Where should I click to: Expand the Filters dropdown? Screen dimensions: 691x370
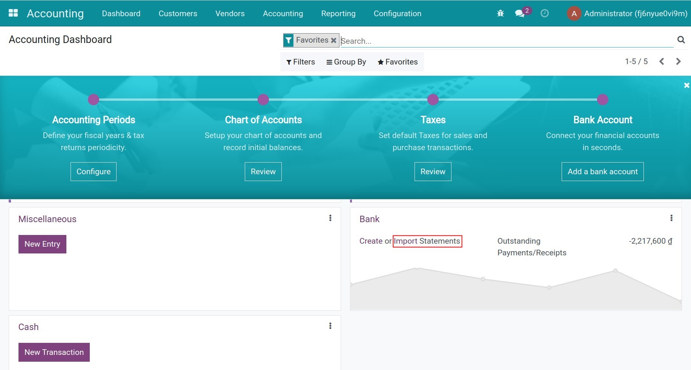(301, 62)
